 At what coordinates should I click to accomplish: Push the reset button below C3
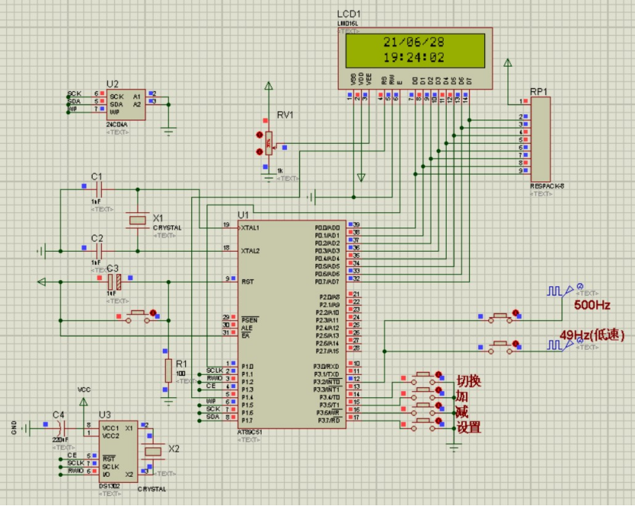click(x=138, y=317)
